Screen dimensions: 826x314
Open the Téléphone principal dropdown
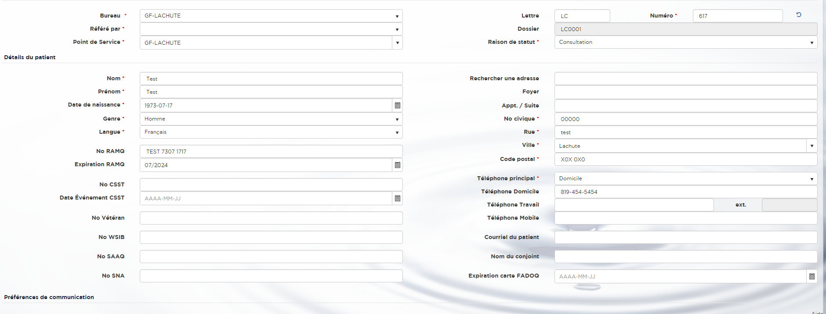pyautogui.click(x=685, y=178)
